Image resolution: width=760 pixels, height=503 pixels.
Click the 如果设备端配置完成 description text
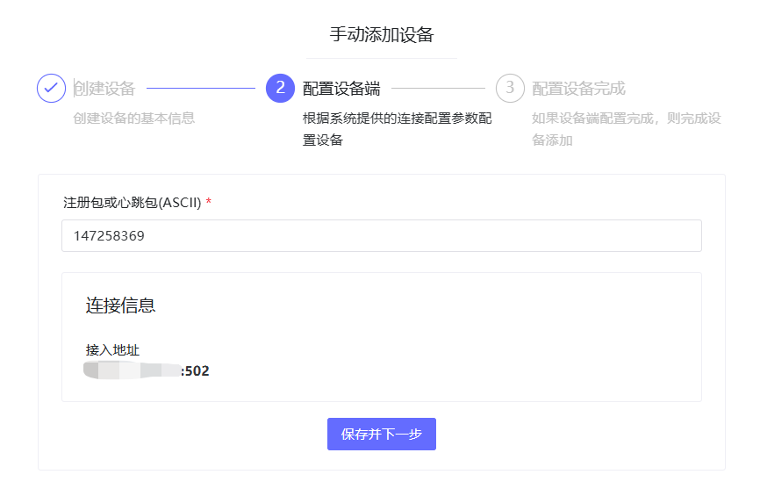pyautogui.click(x=626, y=119)
